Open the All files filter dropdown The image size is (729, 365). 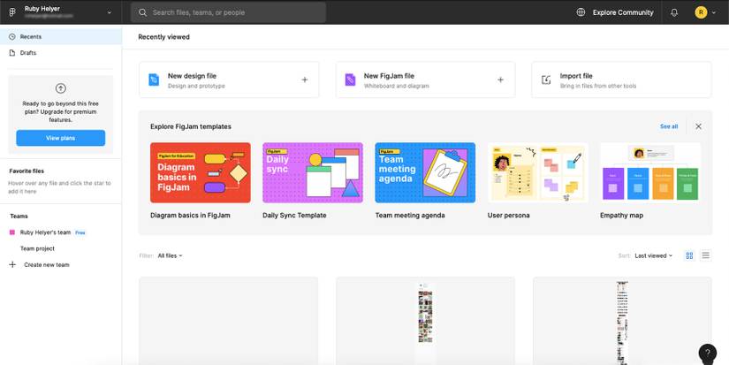pos(171,255)
